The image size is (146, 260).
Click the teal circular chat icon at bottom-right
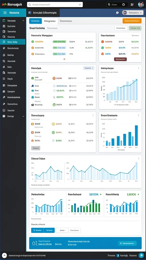pos(141,255)
